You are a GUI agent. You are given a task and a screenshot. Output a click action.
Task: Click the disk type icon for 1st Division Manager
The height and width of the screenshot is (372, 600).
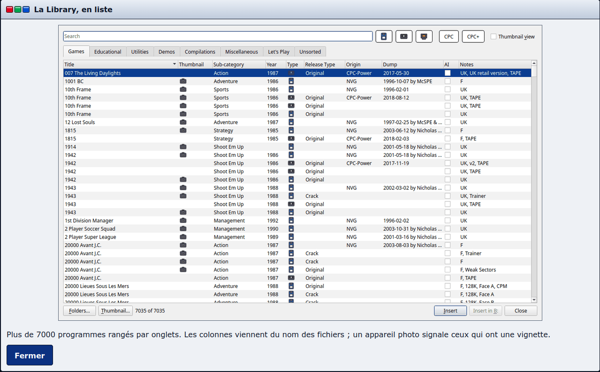coord(291,220)
